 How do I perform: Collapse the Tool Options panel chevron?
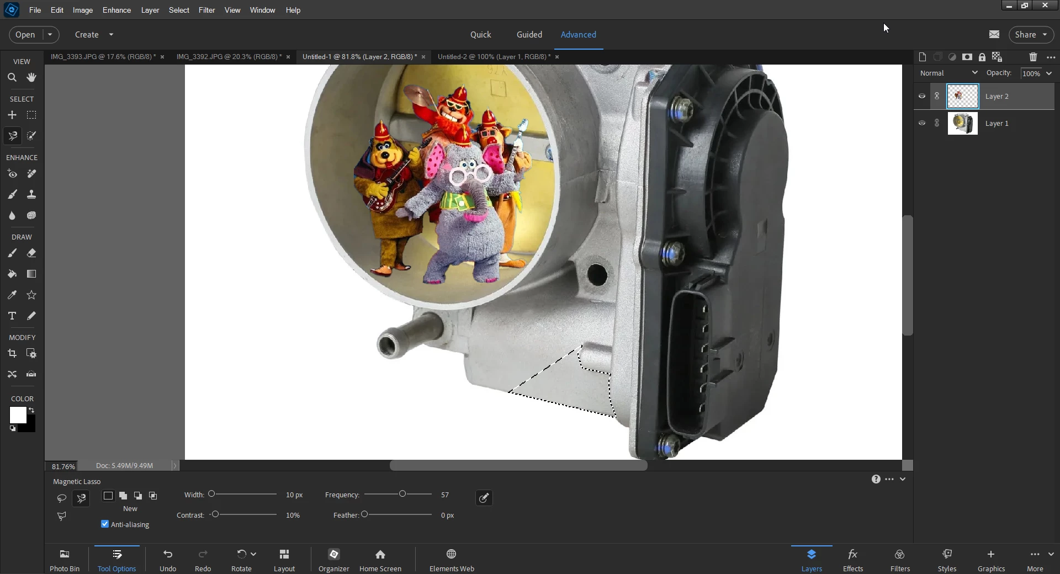(x=903, y=479)
